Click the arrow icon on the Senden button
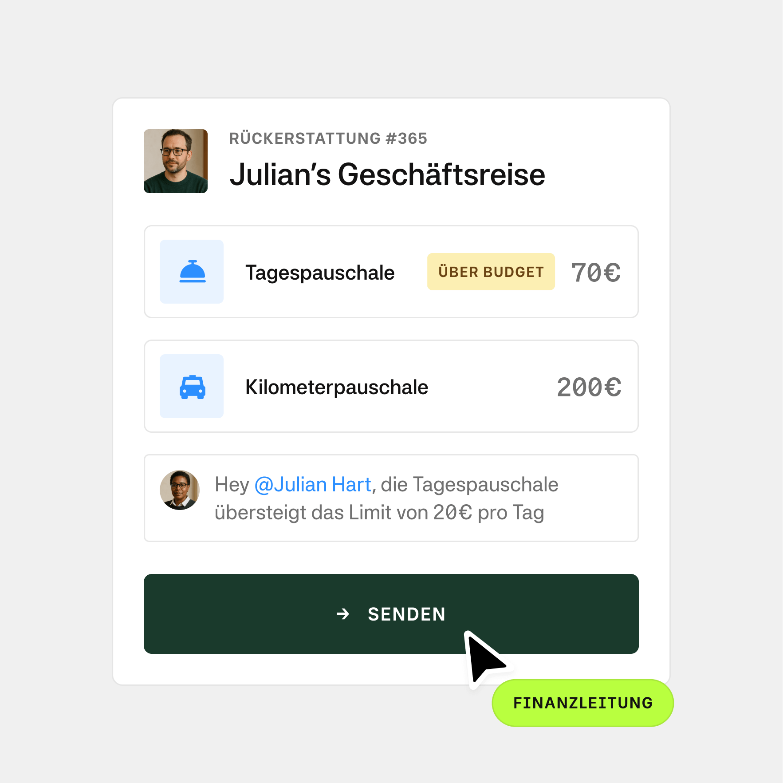Image resolution: width=783 pixels, height=783 pixels. 342,614
